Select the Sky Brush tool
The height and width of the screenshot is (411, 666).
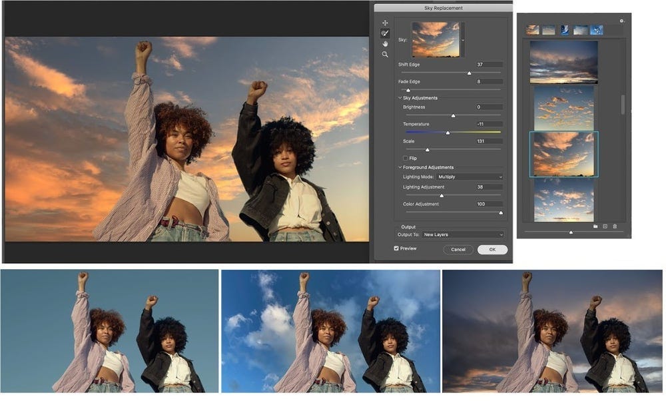385,33
